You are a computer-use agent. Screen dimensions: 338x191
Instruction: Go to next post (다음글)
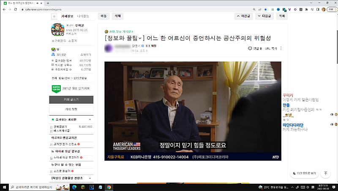[x=264, y=16]
